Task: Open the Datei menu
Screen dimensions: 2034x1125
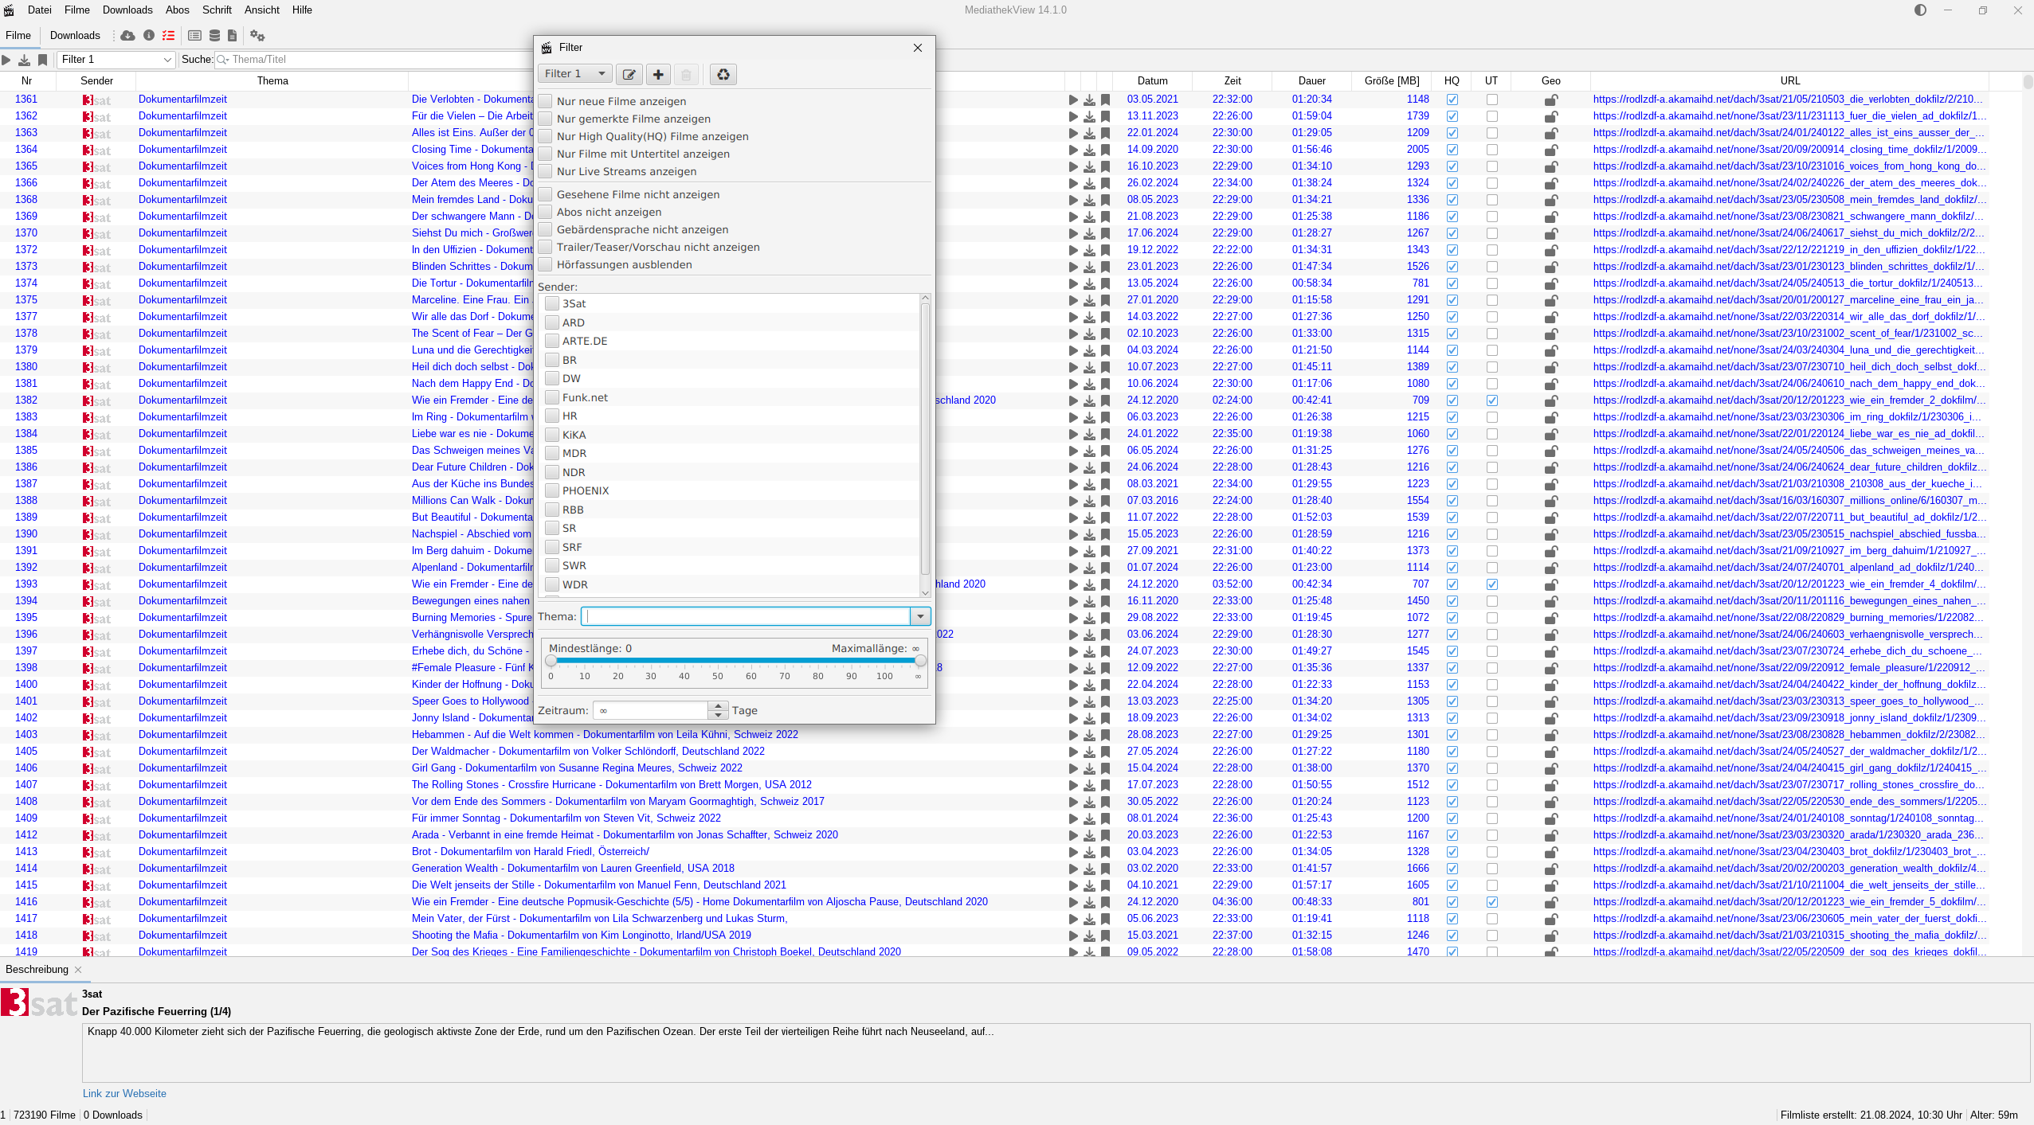Action: (40, 10)
